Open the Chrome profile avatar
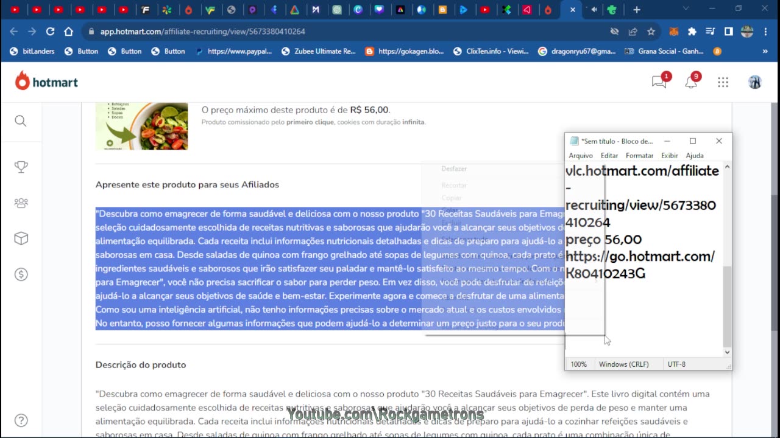This screenshot has height=438, width=780. tap(747, 31)
